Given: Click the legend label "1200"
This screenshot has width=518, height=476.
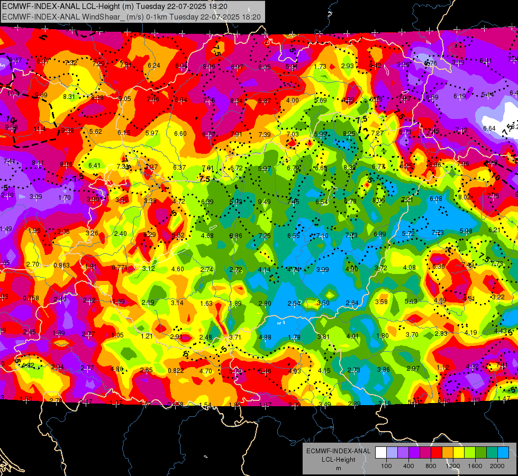Looking at the screenshot, I should tap(453, 466).
